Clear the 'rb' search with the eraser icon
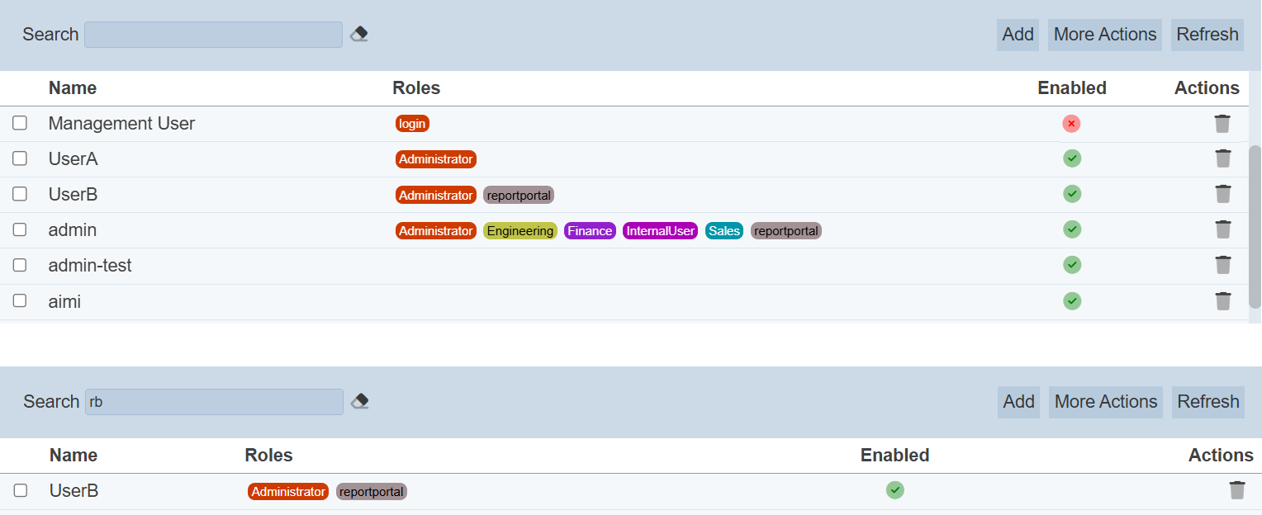Viewport: 1262px width, 515px height. 359,401
